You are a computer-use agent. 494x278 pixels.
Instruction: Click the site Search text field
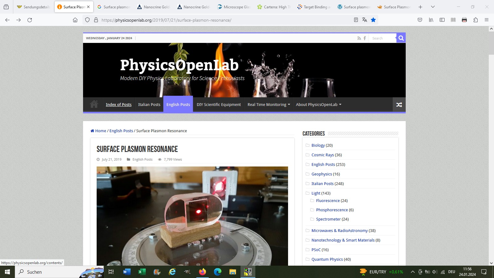pyautogui.click(x=383, y=38)
